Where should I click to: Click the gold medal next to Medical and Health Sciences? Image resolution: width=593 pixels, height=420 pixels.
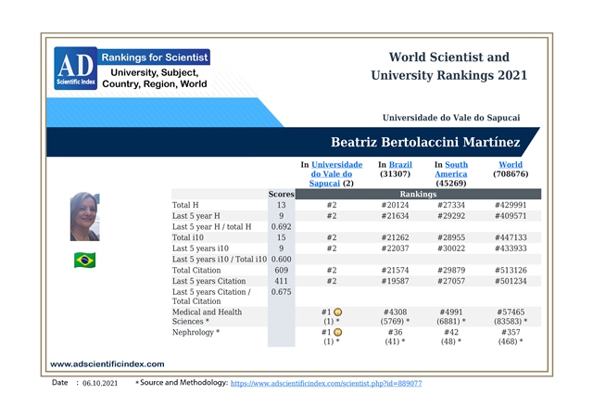pyautogui.click(x=338, y=312)
